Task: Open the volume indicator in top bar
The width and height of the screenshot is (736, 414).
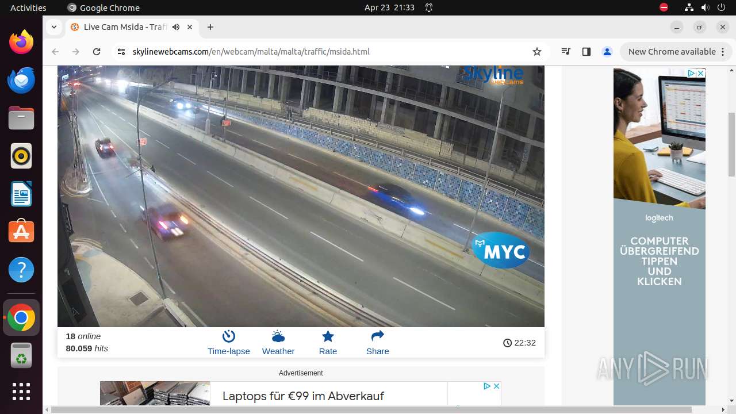Action: coord(705,7)
